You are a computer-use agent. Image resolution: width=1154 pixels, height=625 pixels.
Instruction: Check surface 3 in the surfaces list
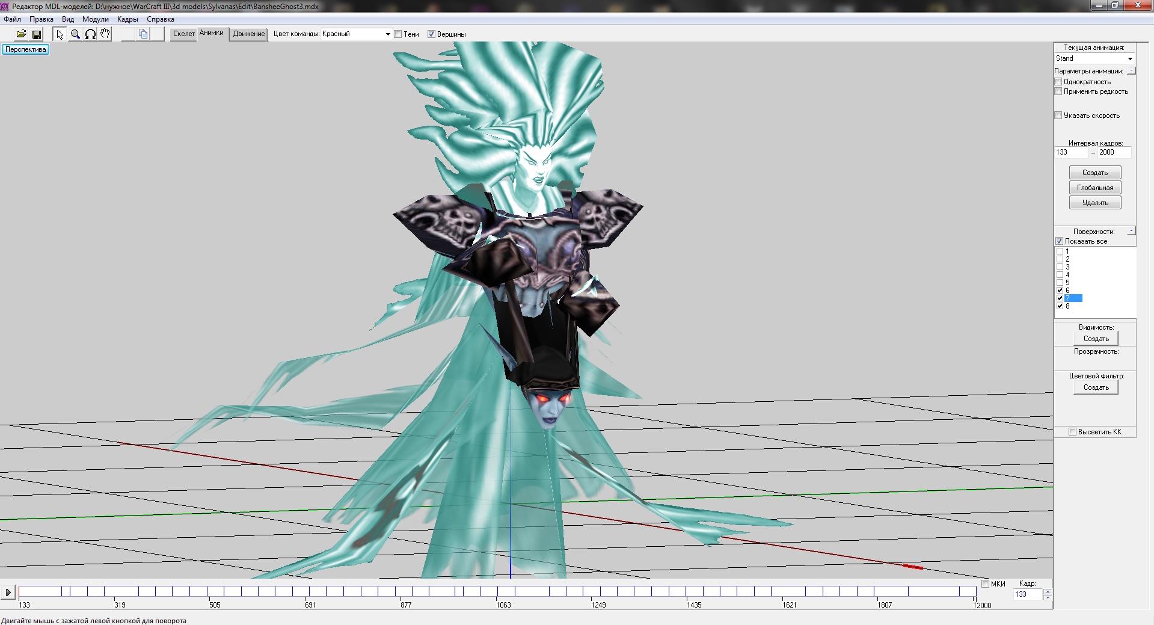[x=1060, y=267]
